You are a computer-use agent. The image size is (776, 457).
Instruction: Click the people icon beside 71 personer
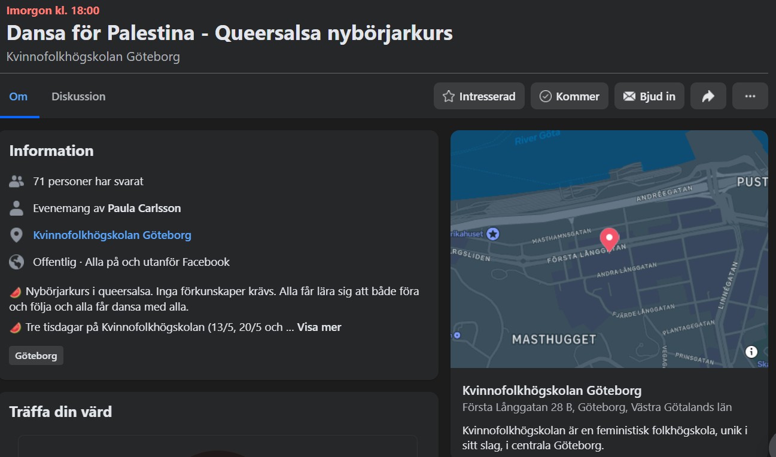coord(17,181)
